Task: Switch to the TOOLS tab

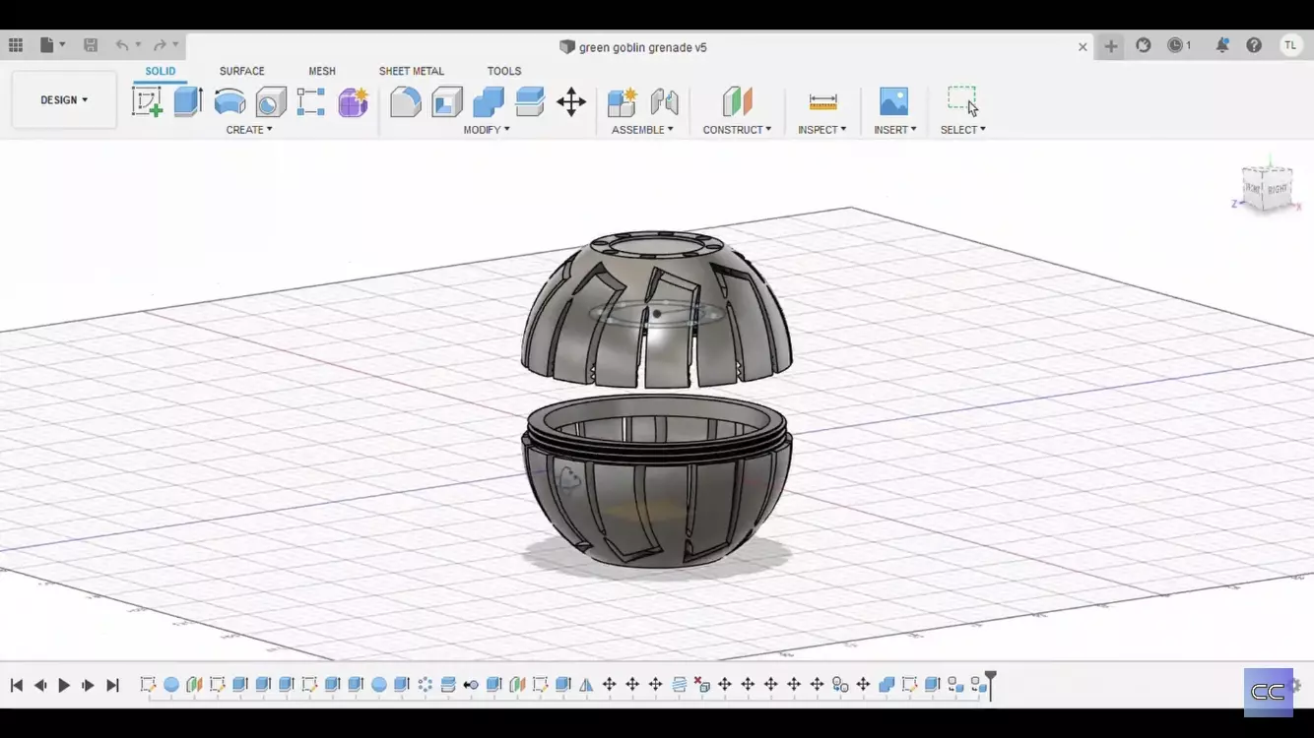Action: click(504, 71)
